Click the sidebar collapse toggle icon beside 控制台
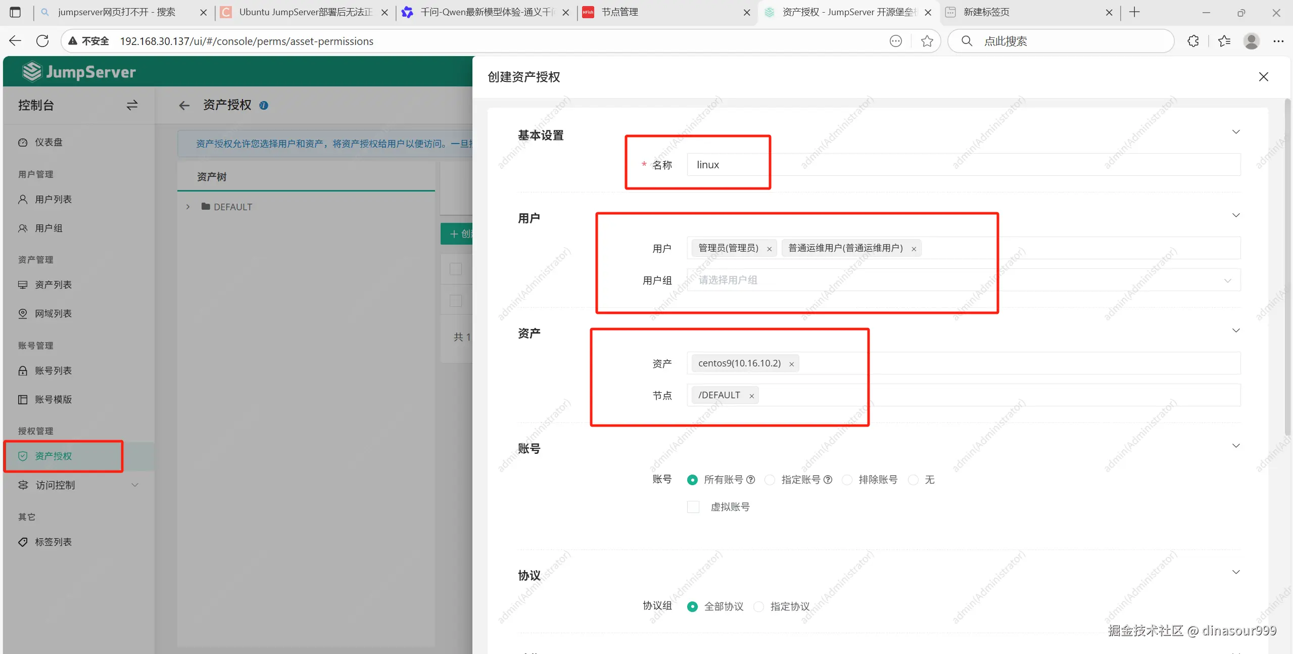The height and width of the screenshot is (654, 1293). [x=132, y=105]
